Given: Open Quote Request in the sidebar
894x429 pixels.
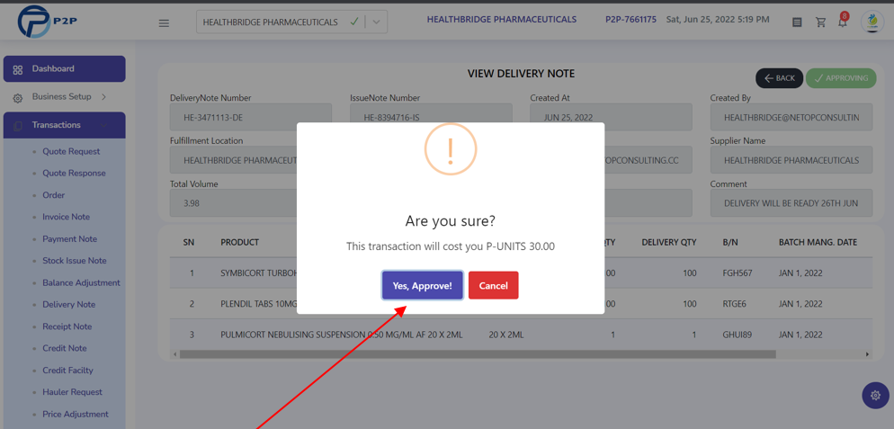Looking at the screenshot, I should point(71,151).
